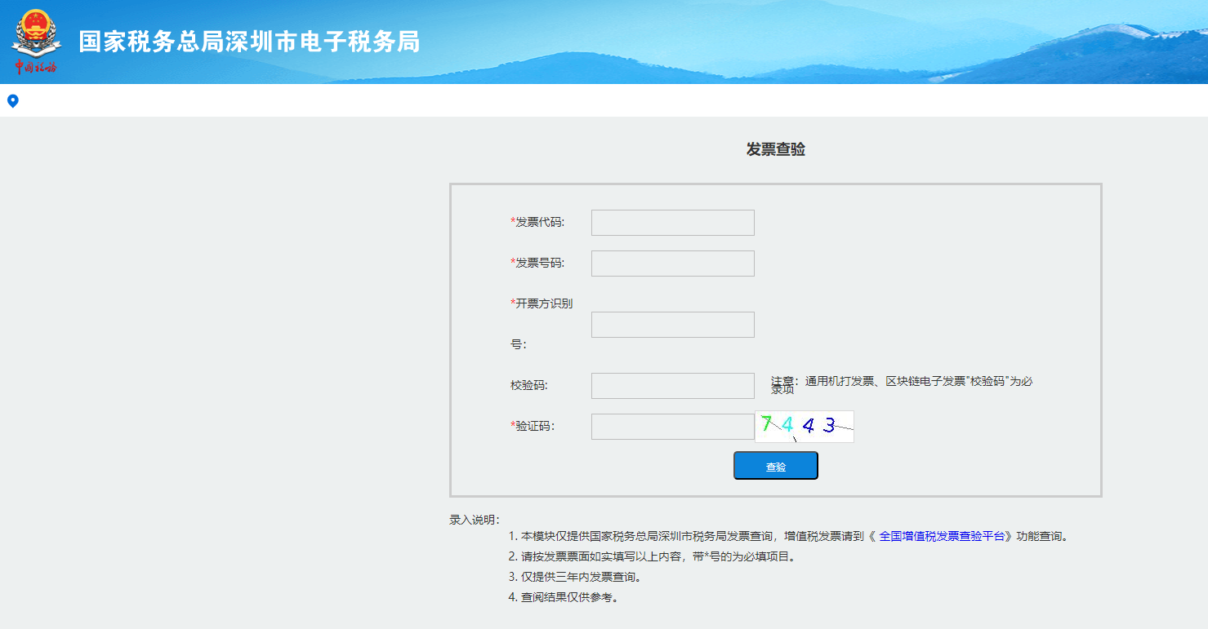Viewport: 1208px width, 629px height.
Task: Click inside the 发票号码 input field
Action: 672,263
